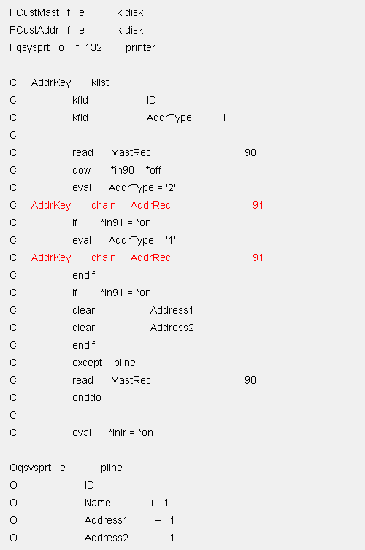
Task: Click the eval AddrType = '2' statement
Action: point(93,187)
